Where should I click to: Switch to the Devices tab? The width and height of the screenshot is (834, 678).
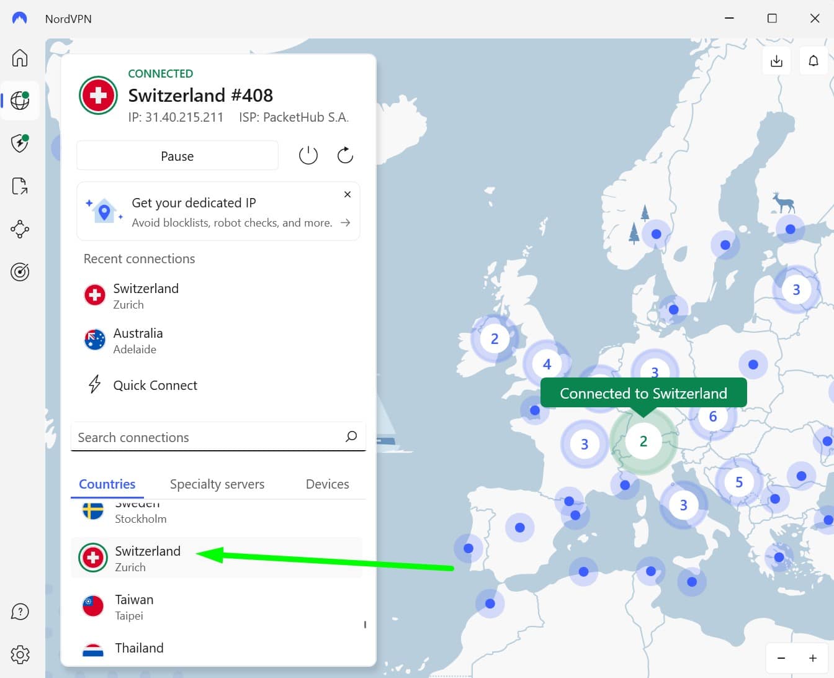327,484
